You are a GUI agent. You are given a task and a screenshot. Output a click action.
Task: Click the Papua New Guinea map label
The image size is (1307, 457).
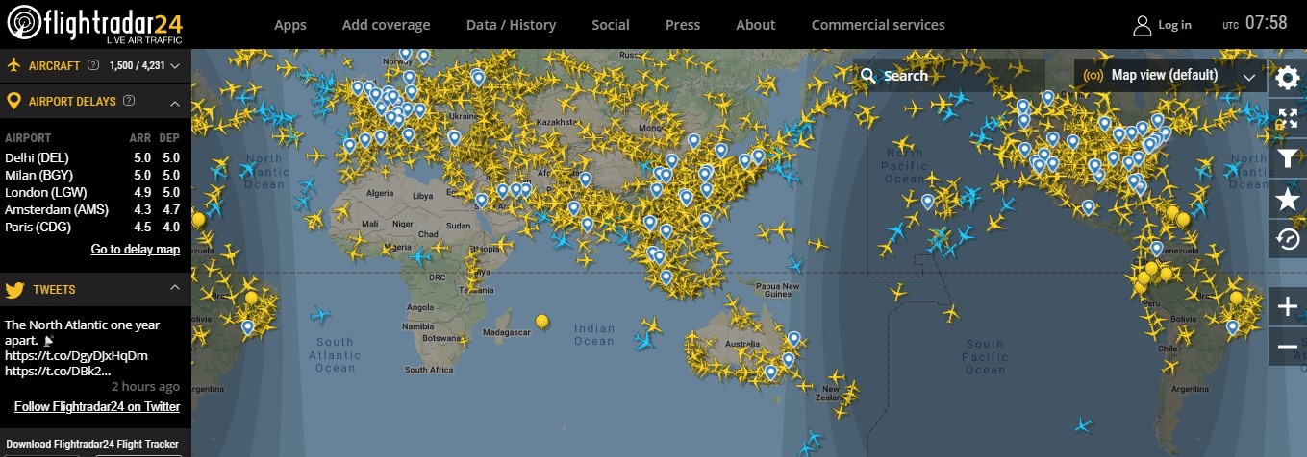[x=779, y=290]
